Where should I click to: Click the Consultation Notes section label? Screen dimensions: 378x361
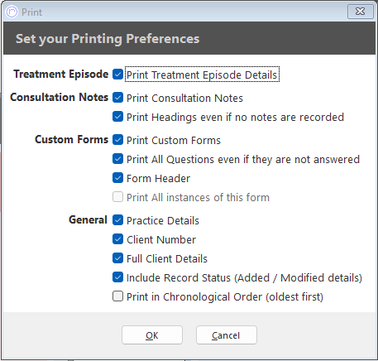59,97
